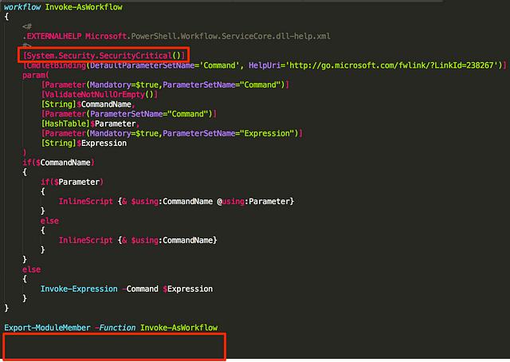Click the [System.Security.SecurityCritical()] attribute
This screenshot has height=362, width=510.
click(x=104, y=55)
